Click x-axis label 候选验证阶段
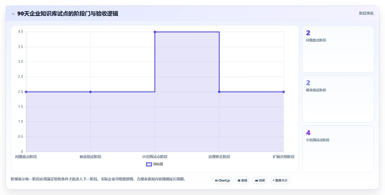The image size is (385, 195). 90,157
